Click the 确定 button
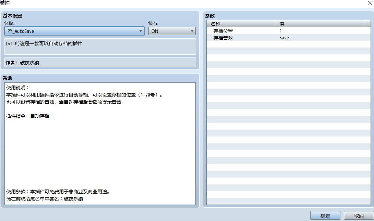This screenshot has width=374, height=221. point(325,216)
